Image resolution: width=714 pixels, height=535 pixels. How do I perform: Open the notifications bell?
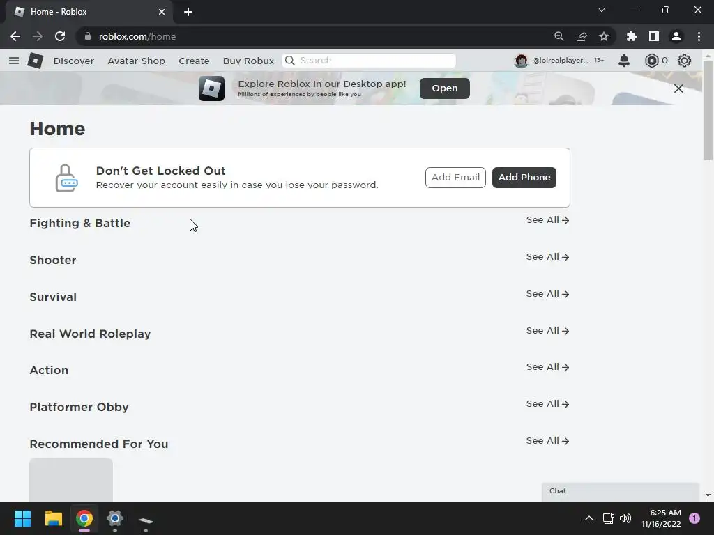click(624, 61)
